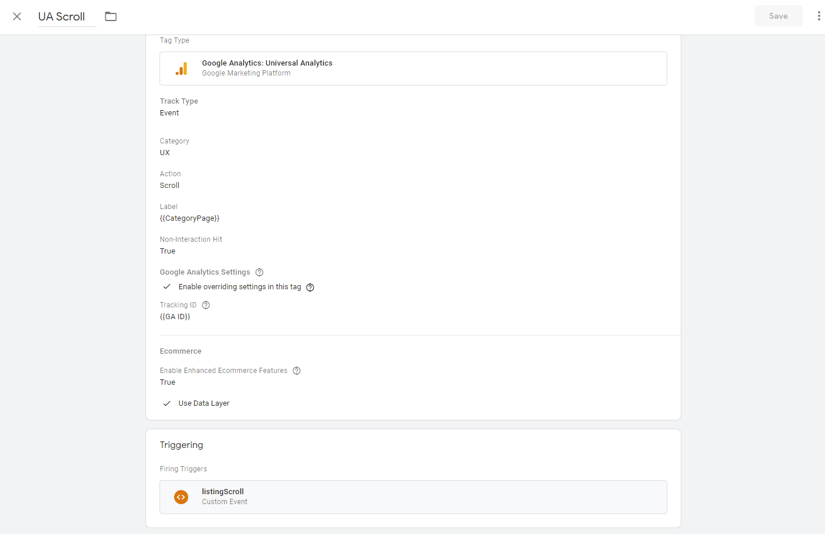
Task: Click the Event track type value
Action: [x=169, y=113]
